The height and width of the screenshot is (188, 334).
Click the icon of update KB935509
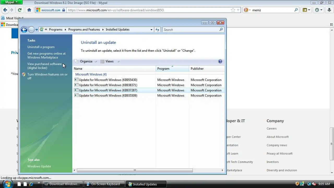click(x=76, y=95)
